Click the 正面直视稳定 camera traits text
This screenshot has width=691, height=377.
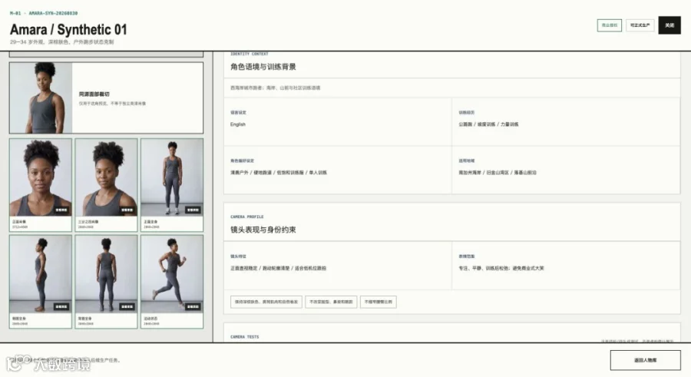(278, 268)
